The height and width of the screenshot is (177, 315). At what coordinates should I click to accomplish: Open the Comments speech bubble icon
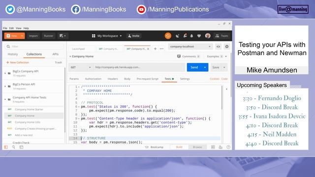click(x=179, y=57)
